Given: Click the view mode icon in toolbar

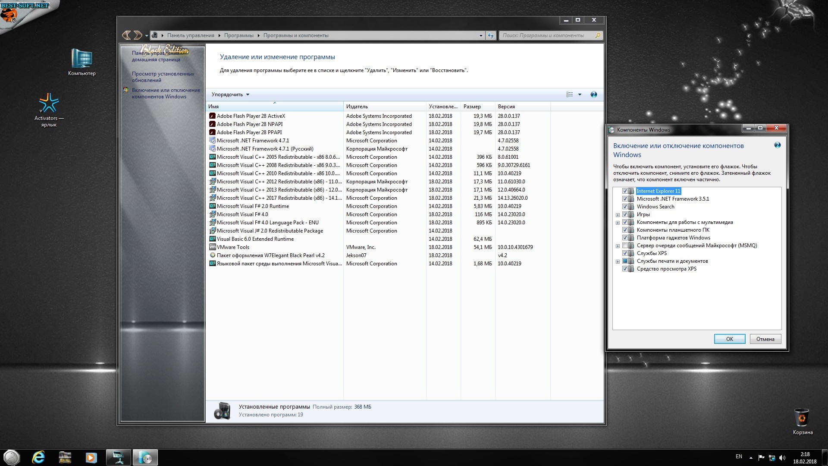Looking at the screenshot, I should tap(569, 94).
